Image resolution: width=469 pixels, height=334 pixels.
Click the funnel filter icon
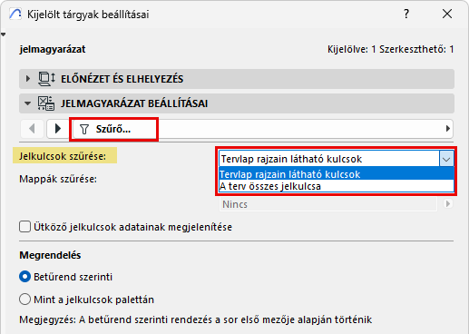84,130
